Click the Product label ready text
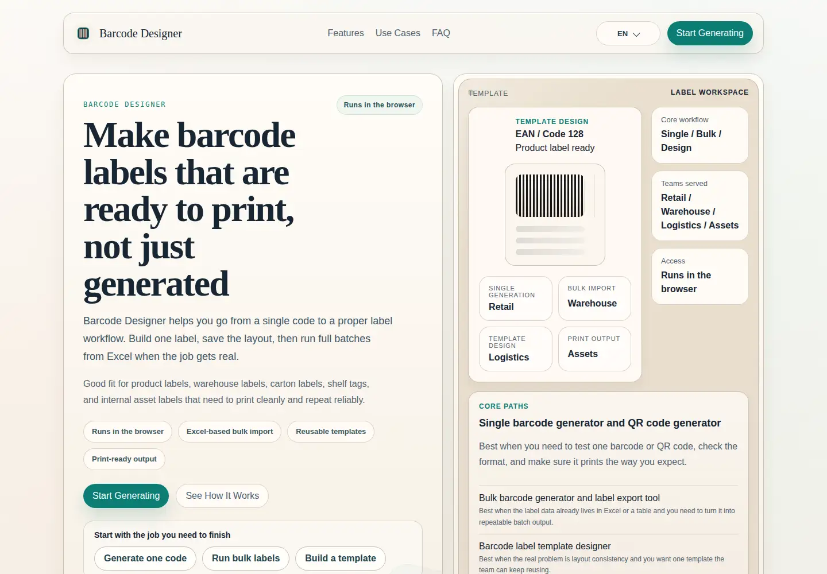The width and height of the screenshot is (827, 574). (x=555, y=148)
